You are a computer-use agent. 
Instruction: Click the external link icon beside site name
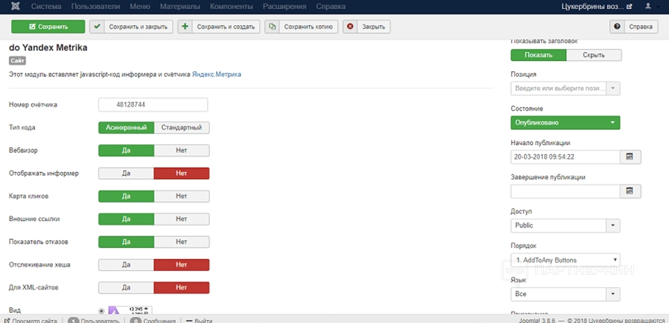pyautogui.click(x=629, y=7)
